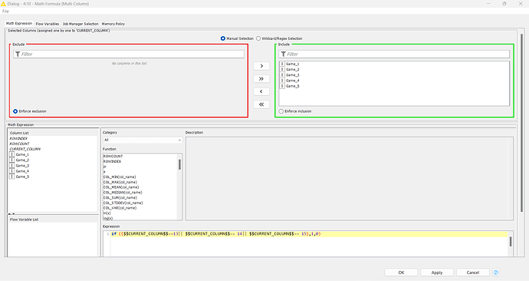Screen dimensions: 529x281
Task: Select COL_MAX(col_name) function
Action: coord(120,182)
